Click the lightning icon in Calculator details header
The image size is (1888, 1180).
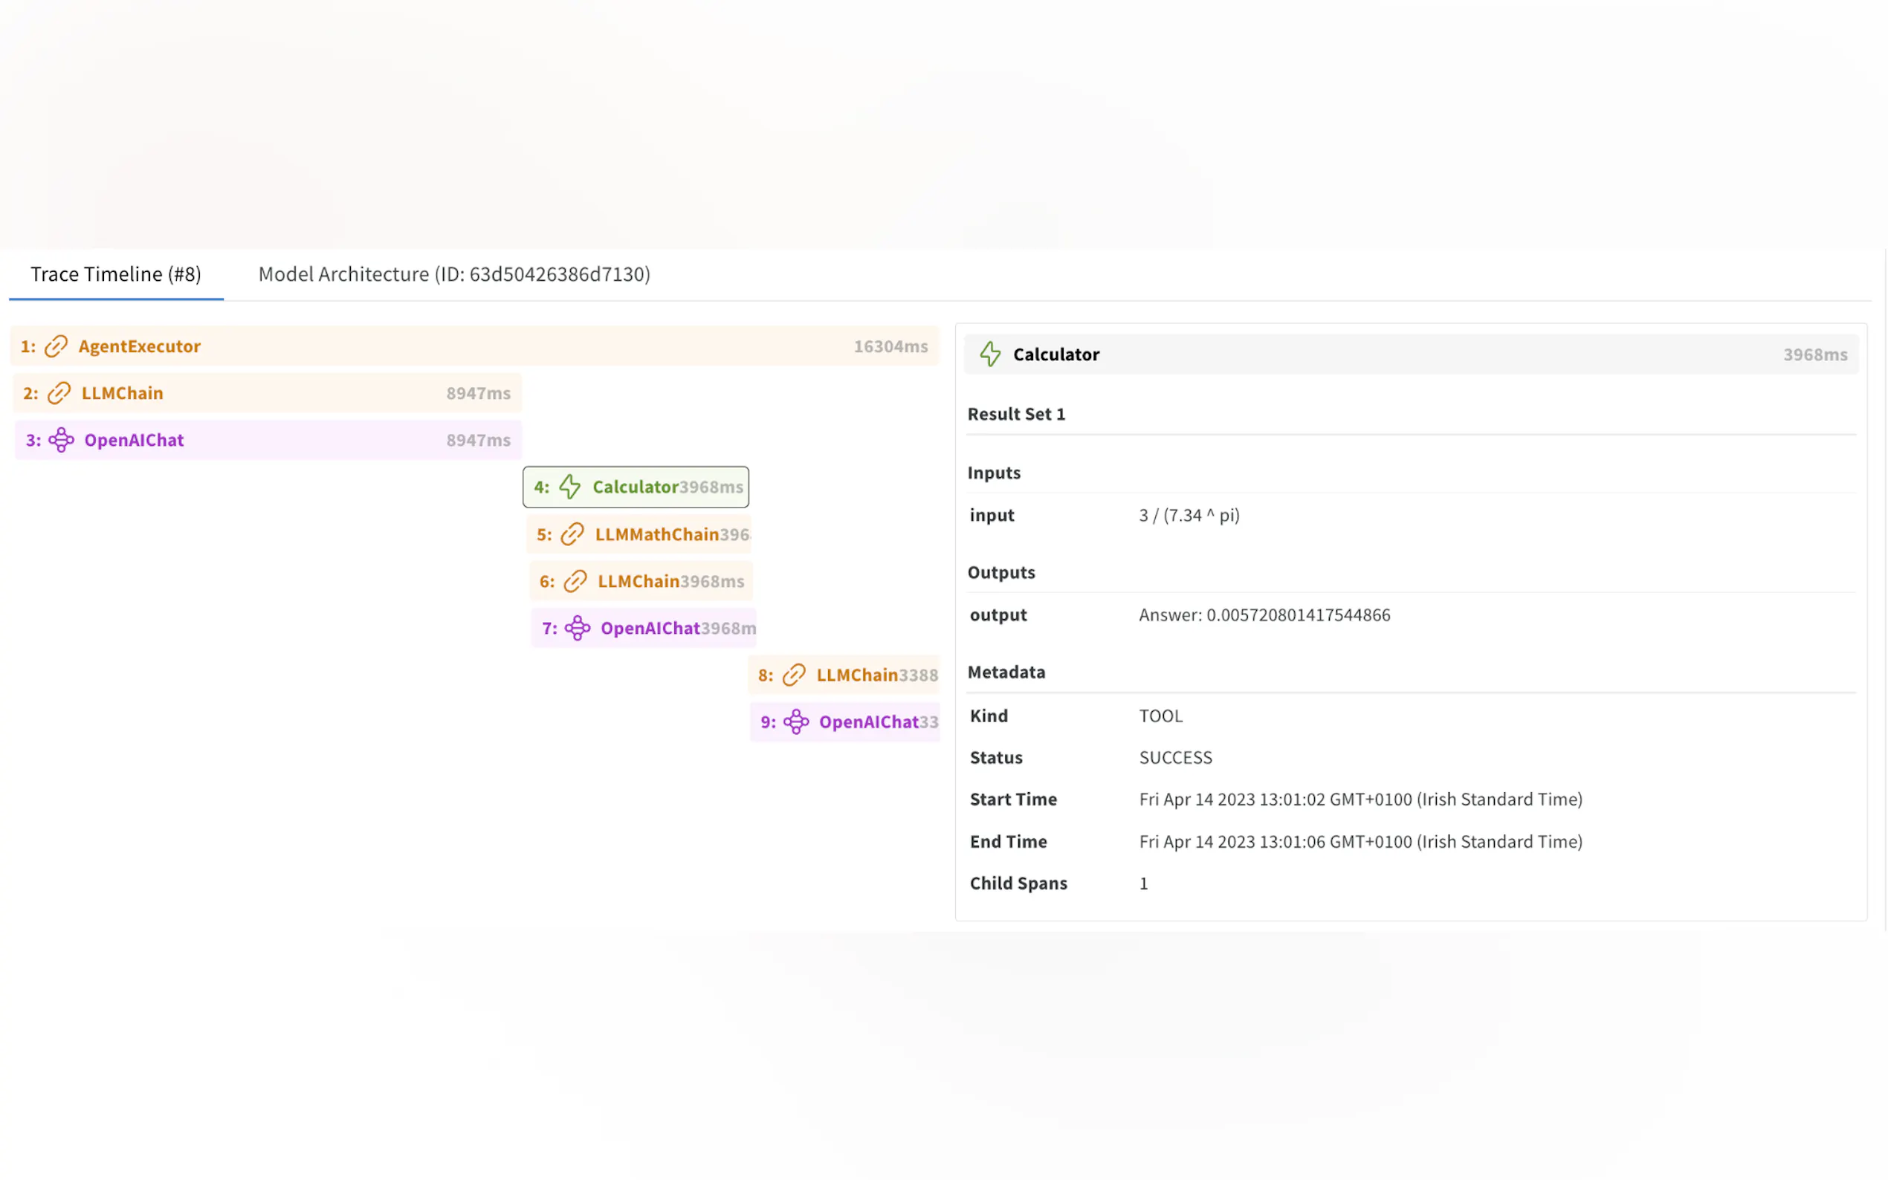pos(989,354)
